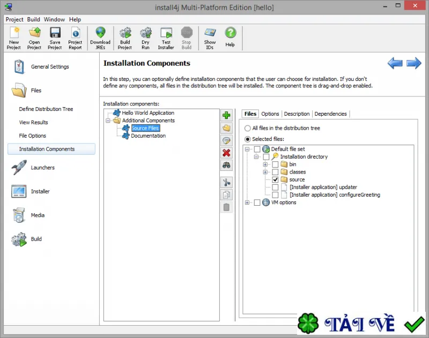Click the comment/rename icon button
Viewport: 429px width, 338px height.
point(226,140)
